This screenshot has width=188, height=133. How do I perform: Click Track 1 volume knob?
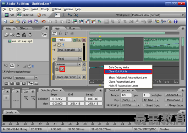click(x=59, y=45)
